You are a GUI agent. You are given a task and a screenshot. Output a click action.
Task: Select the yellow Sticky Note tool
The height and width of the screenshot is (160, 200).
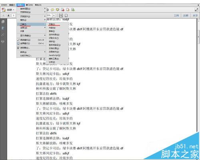pos(52,10)
